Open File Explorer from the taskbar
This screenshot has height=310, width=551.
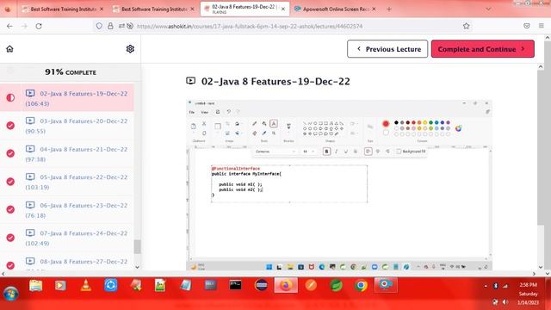(36, 286)
